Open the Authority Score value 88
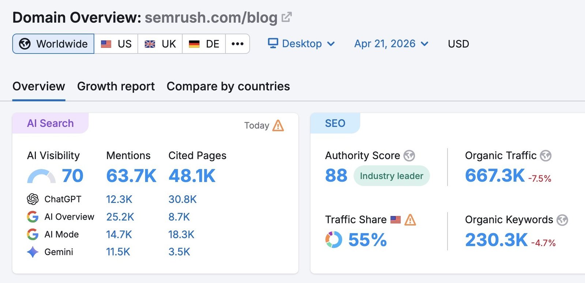The height and width of the screenshot is (283, 585). (336, 176)
